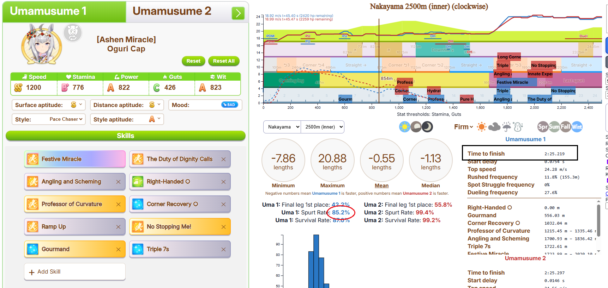Click the Wit stat field showing 823
The width and height of the screenshot is (608, 288).
218,88
